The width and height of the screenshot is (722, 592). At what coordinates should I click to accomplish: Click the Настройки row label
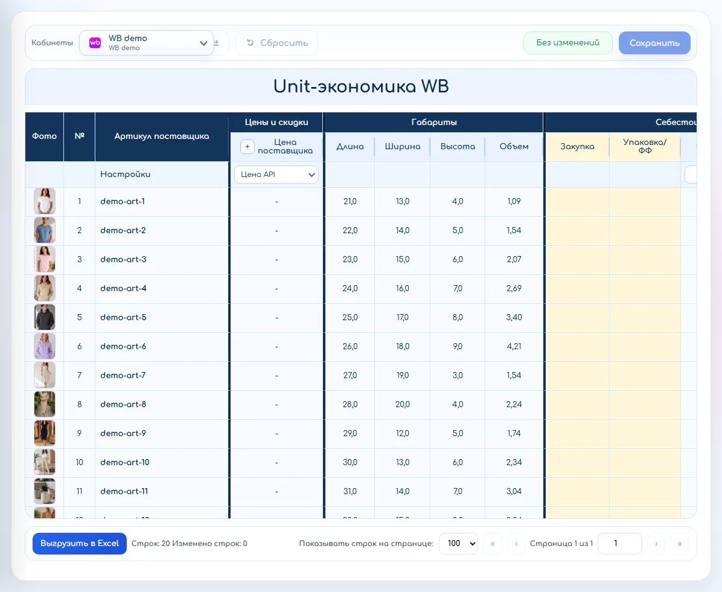coord(125,174)
